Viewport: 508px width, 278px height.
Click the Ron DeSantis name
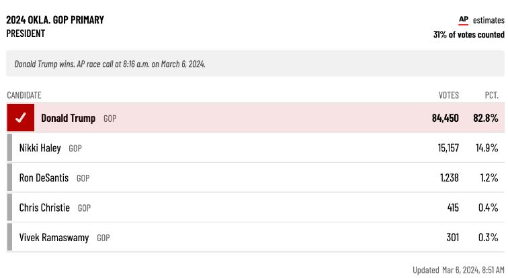(x=44, y=178)
